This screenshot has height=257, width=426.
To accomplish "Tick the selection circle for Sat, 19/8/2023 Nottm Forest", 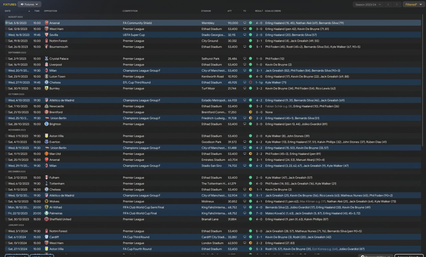I will point(6,41).
